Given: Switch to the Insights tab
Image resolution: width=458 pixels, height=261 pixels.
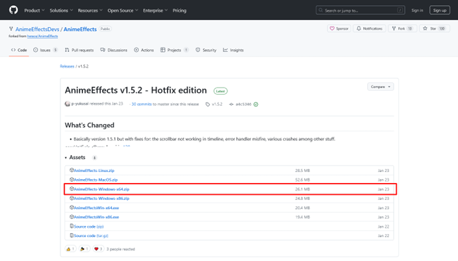Looking at the screenshot, I should [233, 50].
